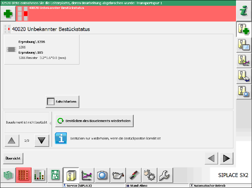Open the red-green connector icon

(134, 175)
